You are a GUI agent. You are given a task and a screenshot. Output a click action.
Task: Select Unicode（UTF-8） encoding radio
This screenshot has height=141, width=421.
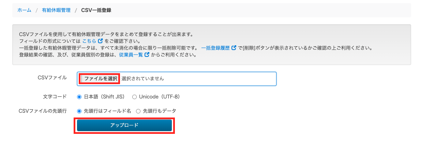point(134,97)
